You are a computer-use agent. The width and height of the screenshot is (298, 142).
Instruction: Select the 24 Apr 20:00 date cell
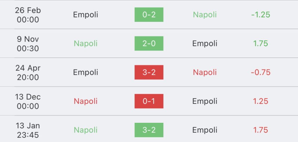(28, 72)
